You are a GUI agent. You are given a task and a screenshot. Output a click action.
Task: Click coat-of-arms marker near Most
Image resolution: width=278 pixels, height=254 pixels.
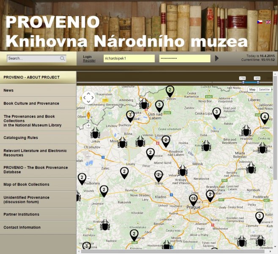point(122,143)
